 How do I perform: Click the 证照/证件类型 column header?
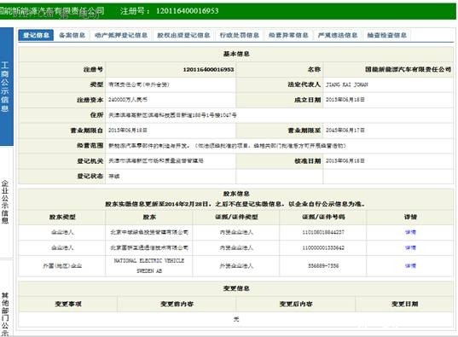[236, 217]
